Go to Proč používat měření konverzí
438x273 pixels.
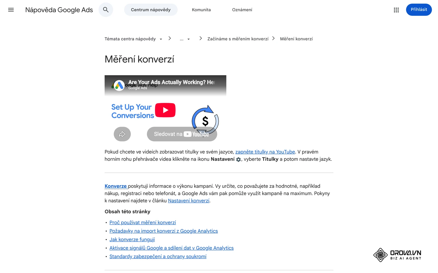pos(143,222)
